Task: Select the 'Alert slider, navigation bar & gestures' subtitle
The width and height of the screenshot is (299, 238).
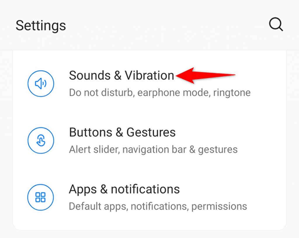Action: pos(153,150)
